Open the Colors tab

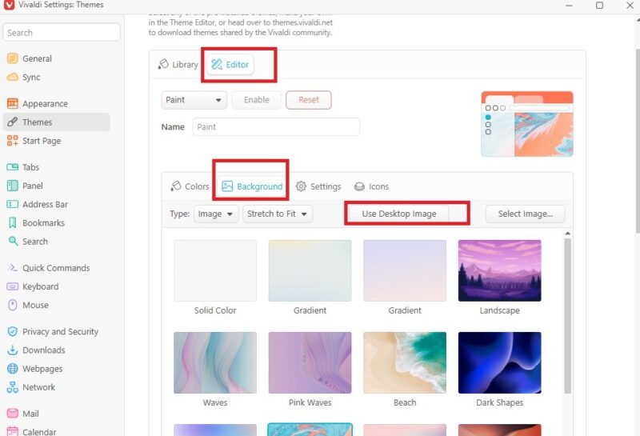(x=190, y=186)
